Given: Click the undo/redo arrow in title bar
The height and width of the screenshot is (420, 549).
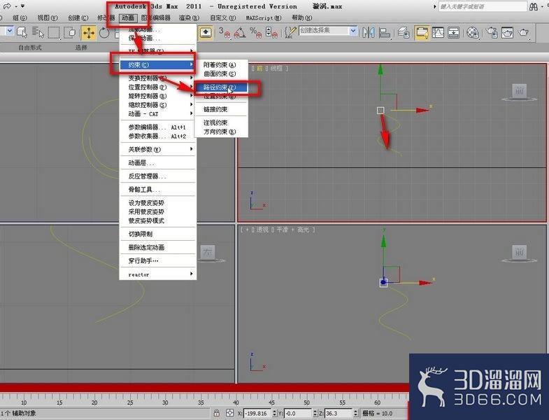Looking at the screenshot, I should [x=7, y=6].
